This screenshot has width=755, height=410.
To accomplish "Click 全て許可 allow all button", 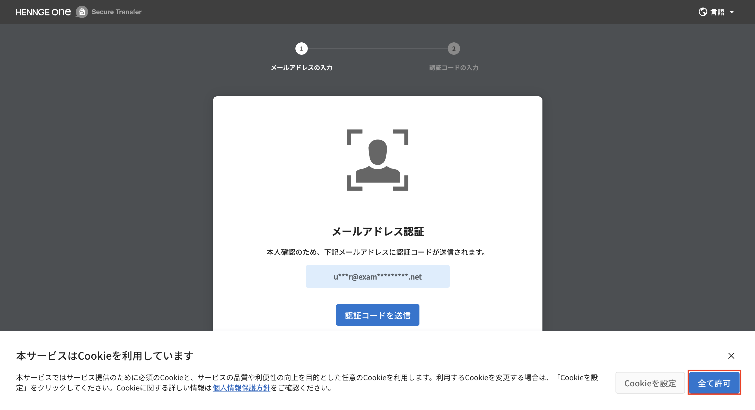I will (714, 383).
